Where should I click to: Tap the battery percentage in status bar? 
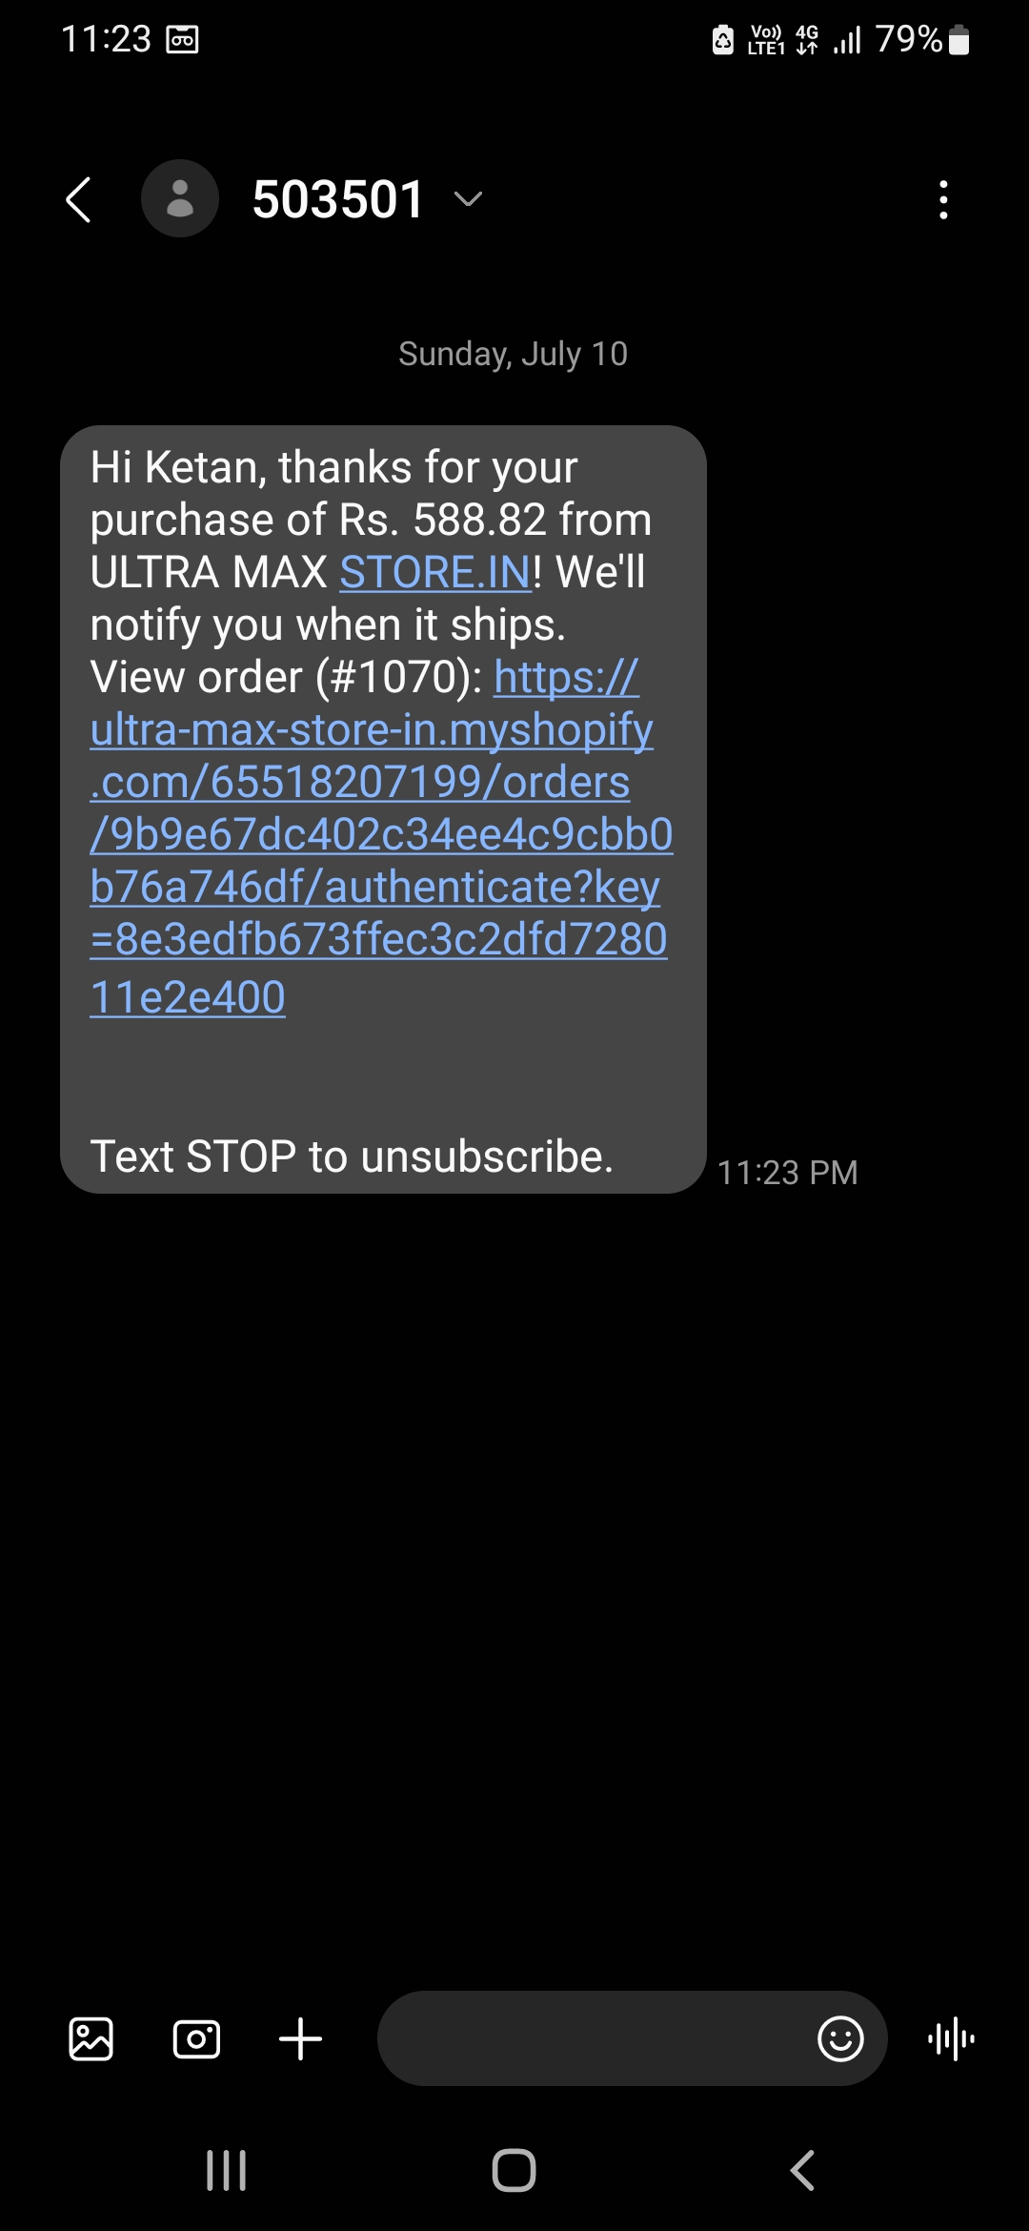(x=909, y=39)
